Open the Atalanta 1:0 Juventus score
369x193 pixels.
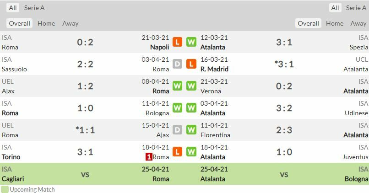(x=284, y=152)
